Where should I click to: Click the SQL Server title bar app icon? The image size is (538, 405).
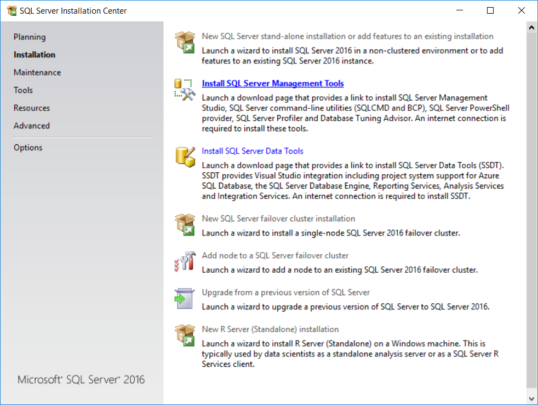click(12, 10)
